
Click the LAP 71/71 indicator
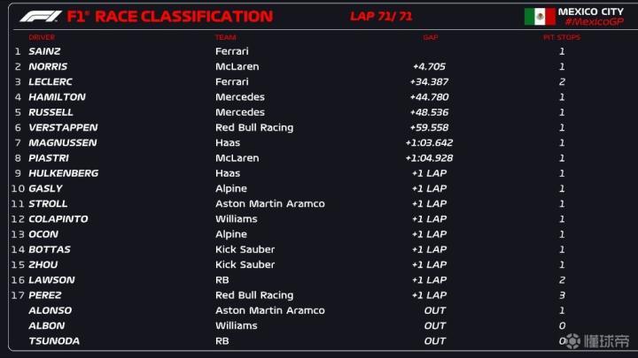(x=382, y=16)
